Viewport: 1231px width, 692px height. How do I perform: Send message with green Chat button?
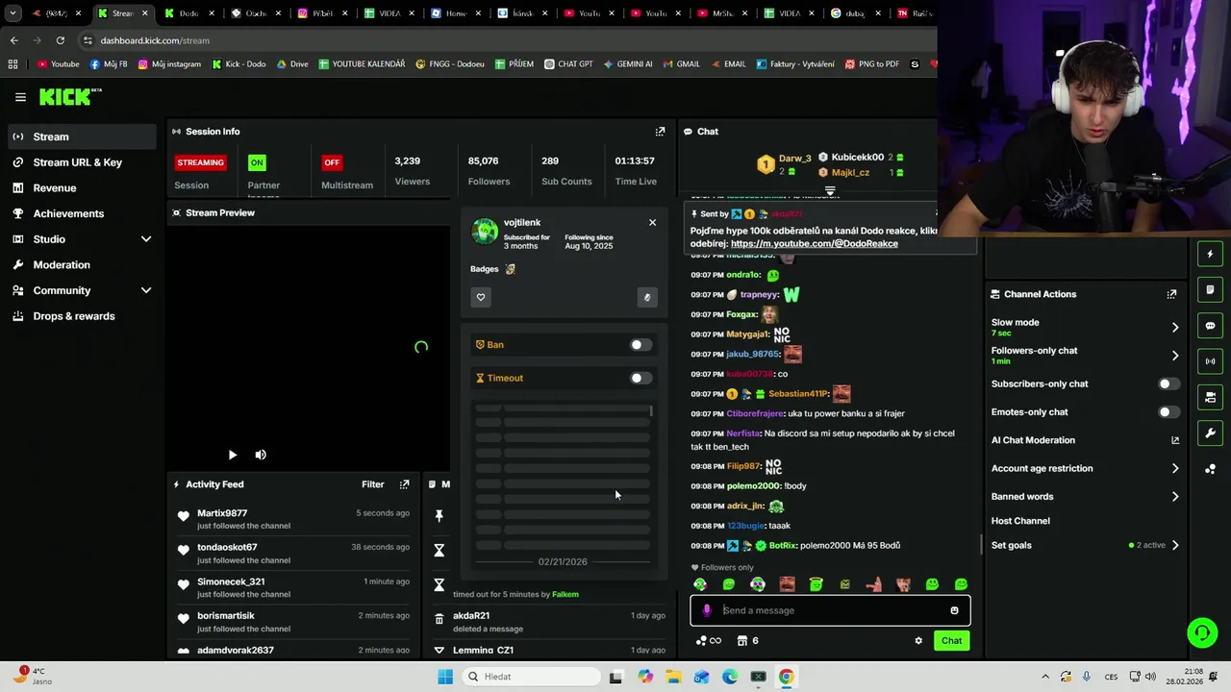951,641
